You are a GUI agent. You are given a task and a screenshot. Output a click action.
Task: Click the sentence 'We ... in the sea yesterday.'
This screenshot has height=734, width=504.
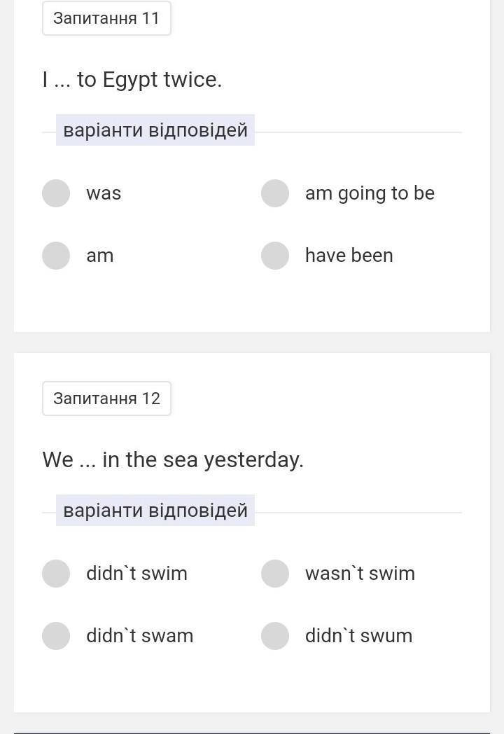pos(173,460)
